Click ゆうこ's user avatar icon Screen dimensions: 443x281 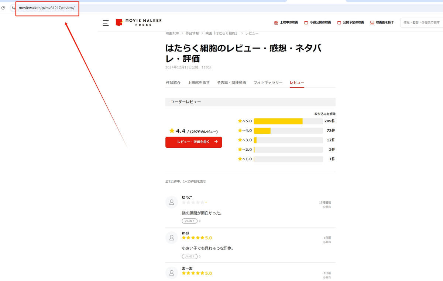[172, 202]
